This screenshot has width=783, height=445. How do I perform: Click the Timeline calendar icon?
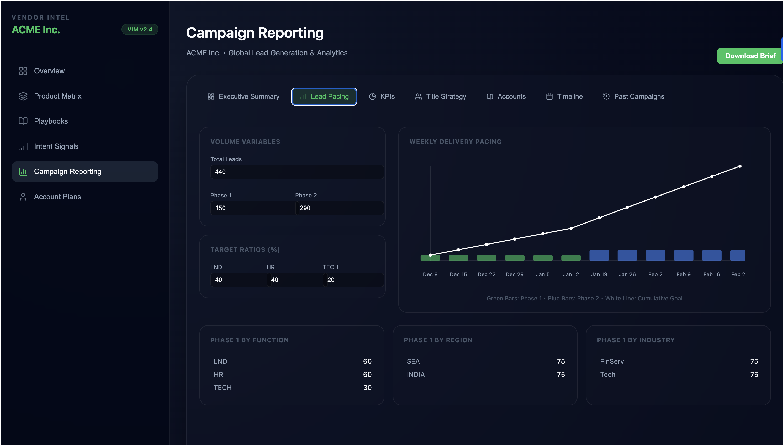(x=549, y=97)
